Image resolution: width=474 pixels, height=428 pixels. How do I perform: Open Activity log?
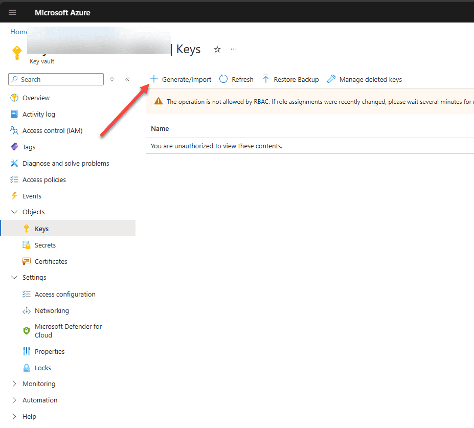[x=39, y=114]
